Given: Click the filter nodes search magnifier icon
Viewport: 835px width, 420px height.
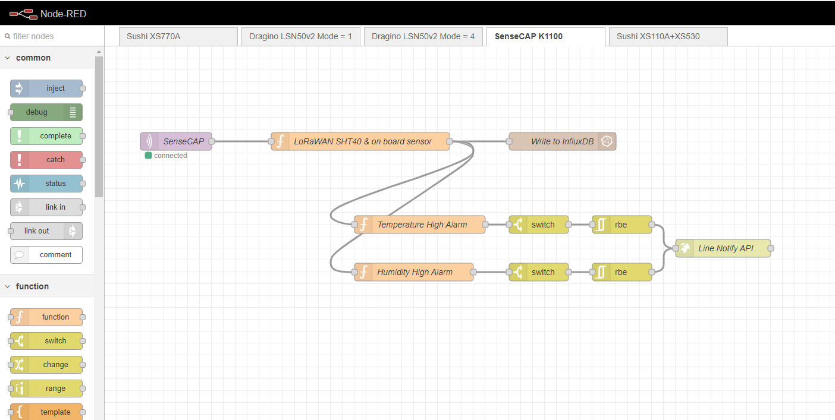Looking at the screenshot, I should coord(7,36).
